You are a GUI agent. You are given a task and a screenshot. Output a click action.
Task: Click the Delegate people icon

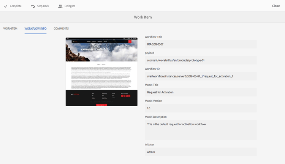60,6
